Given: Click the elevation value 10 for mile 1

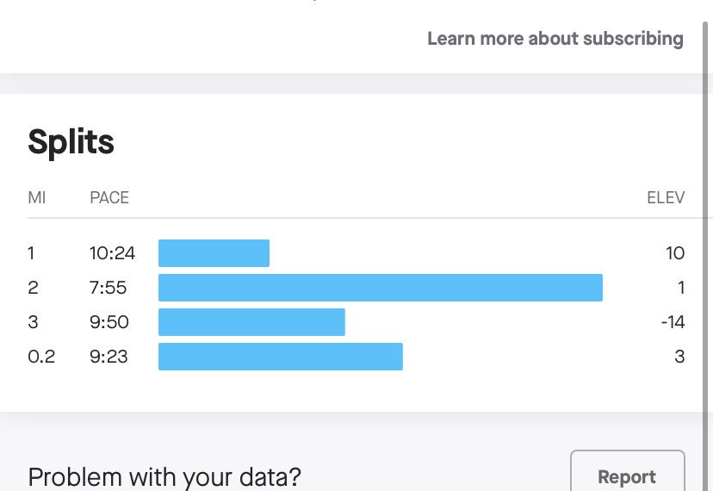Looking at the screenshot, I should tap(675, 253).
